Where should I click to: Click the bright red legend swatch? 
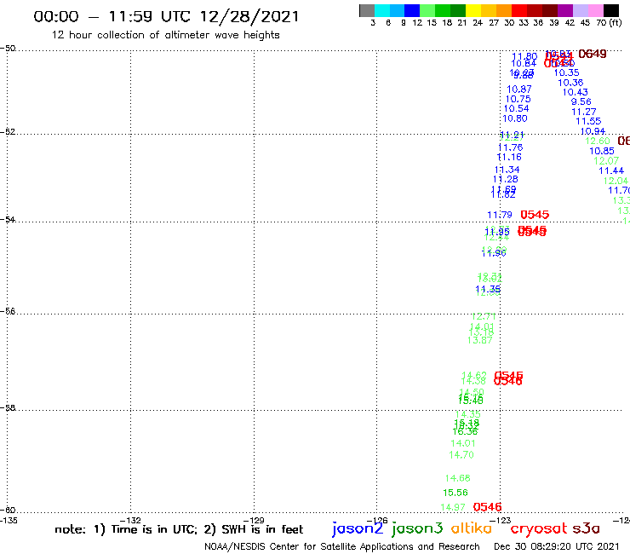click(519, 11)
